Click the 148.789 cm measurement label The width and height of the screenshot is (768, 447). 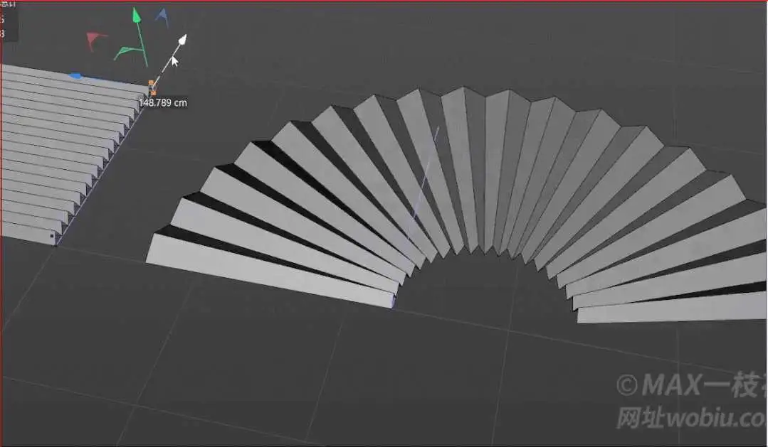[162, 103]
